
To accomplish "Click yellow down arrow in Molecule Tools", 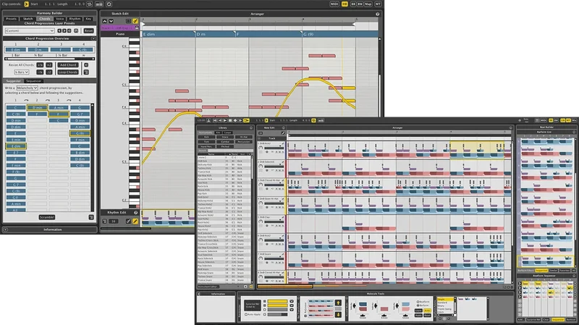I will [338, 315].
